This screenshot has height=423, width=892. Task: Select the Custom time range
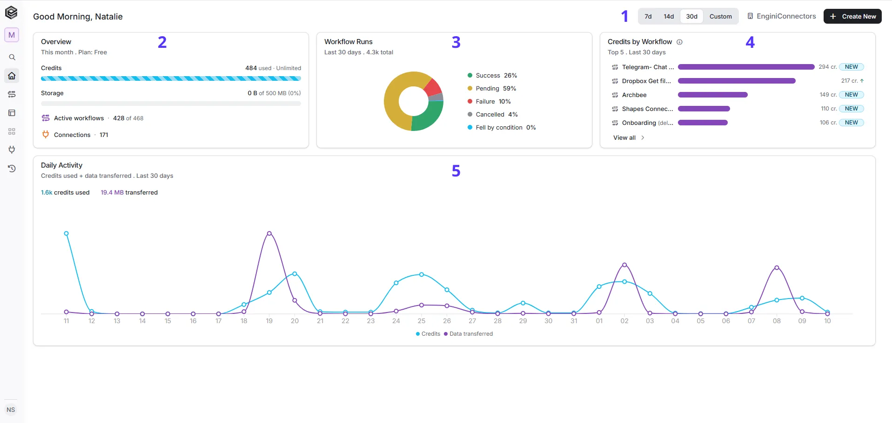[x=720, y=16]
